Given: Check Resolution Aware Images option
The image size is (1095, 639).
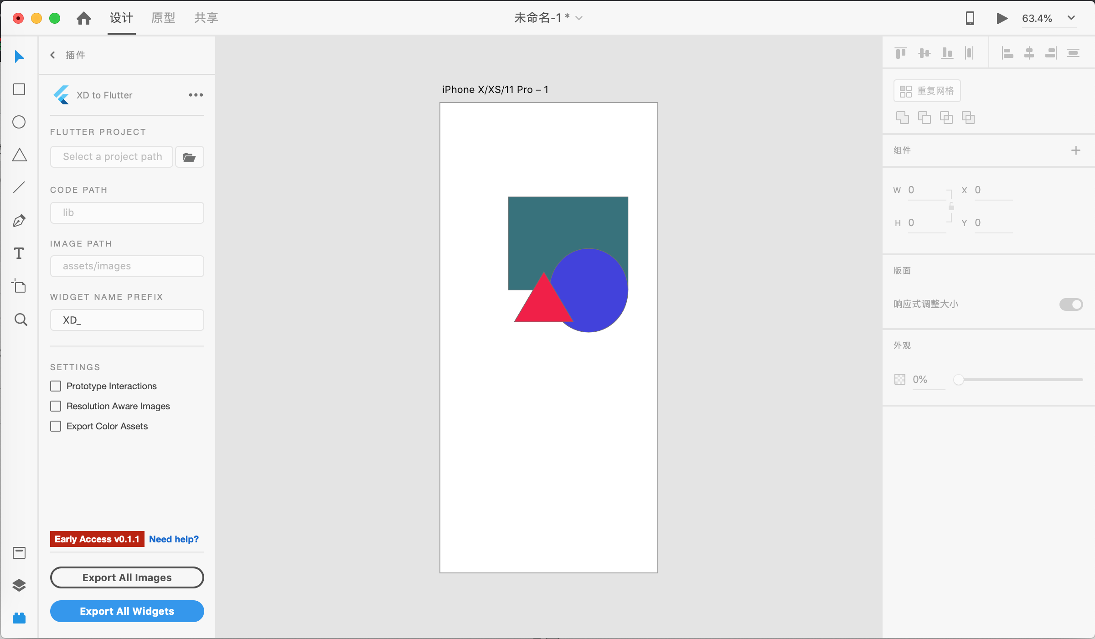Looking at the screenshot, I should coord(56,406).
